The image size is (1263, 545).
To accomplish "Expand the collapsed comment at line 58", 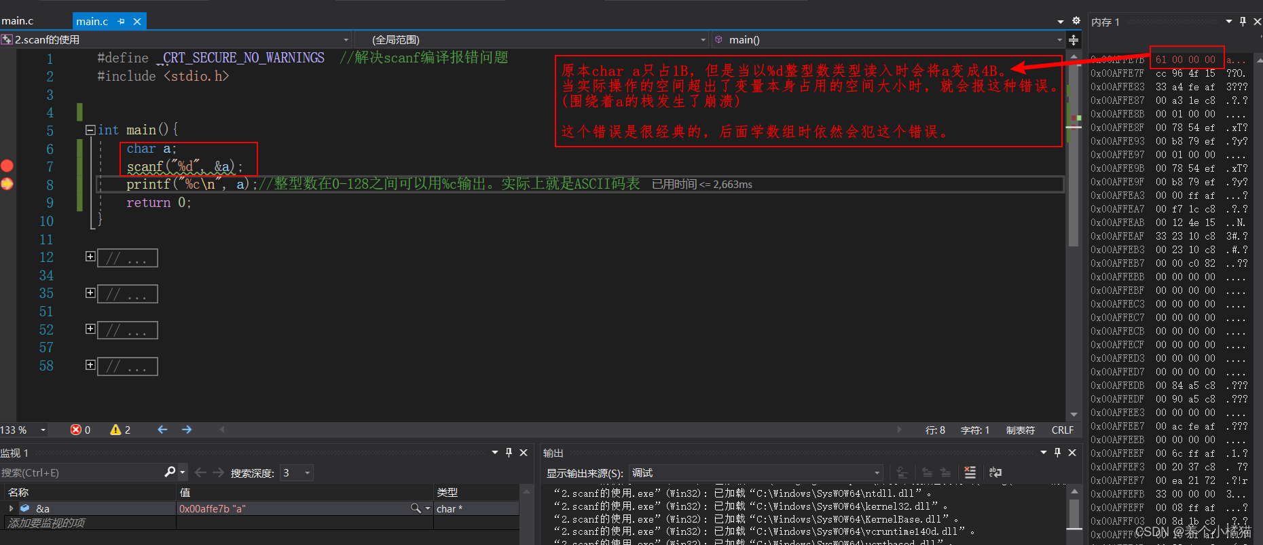I will click(90, 364).
